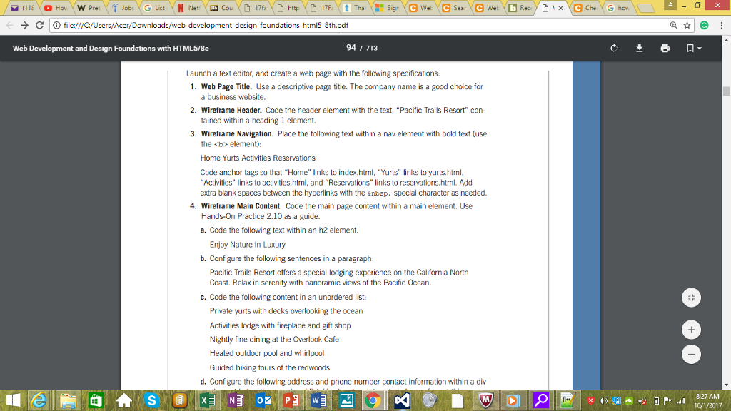Image resolution: width=731 pixels, height=411 pixels.
Task: Open the bookmark dropdown arrow
Action: point(700,48)
